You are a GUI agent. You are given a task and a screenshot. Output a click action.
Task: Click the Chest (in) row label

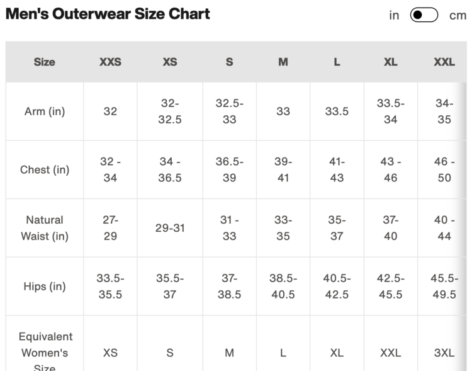pos(45,170)
